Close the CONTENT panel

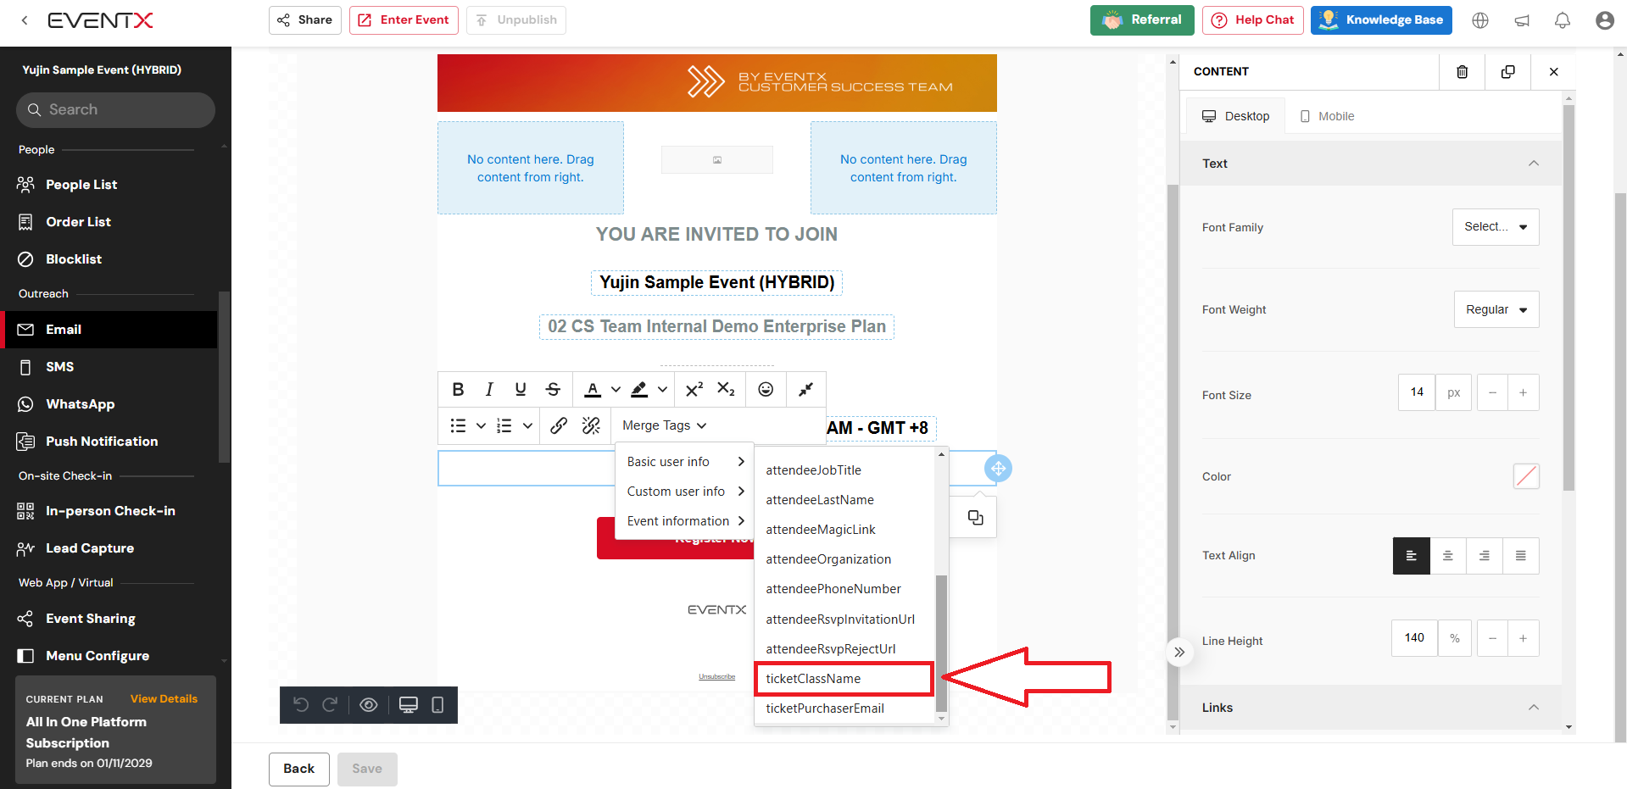pyautogui.click(x=1553, y=72)
